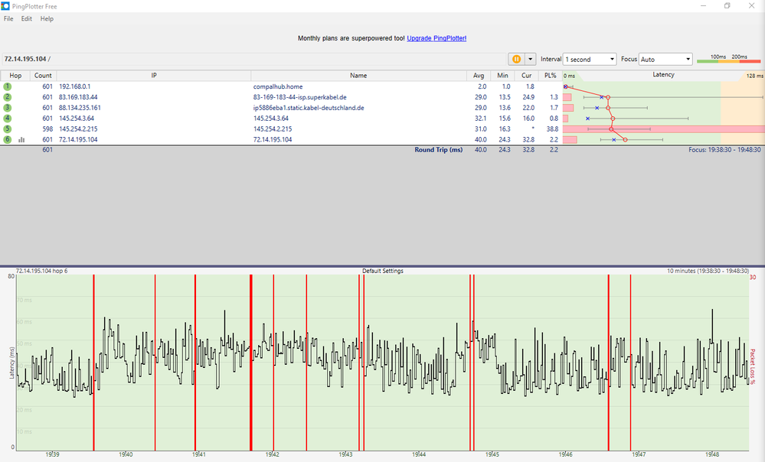765x462 pixels.
Task: Select the green hop 2 circle icon
Action: pyautogui.click(x=8, y=97)
